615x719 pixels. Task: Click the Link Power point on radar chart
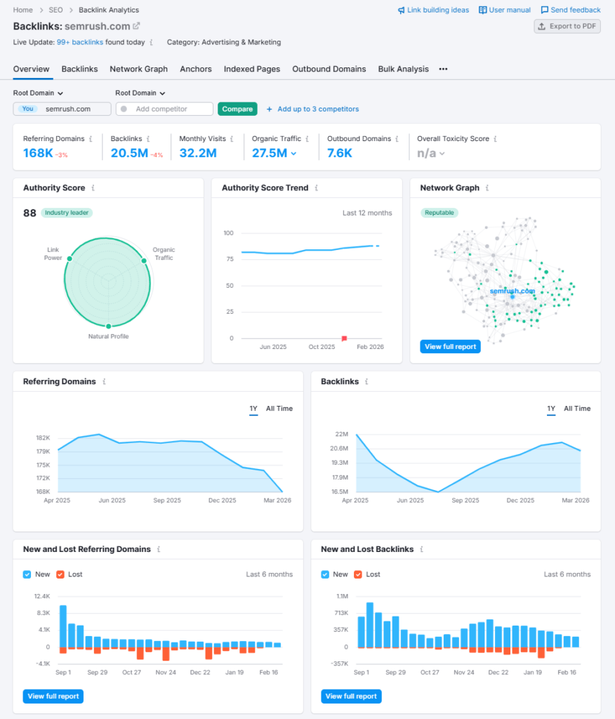[x=70, y=258]
